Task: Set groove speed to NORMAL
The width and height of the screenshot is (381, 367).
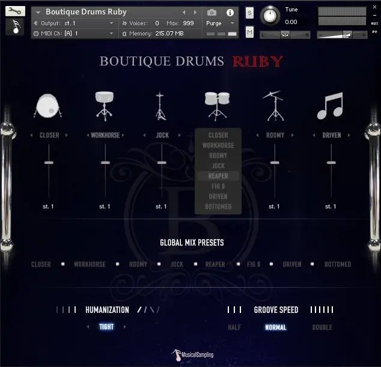Action: point(276,327)
